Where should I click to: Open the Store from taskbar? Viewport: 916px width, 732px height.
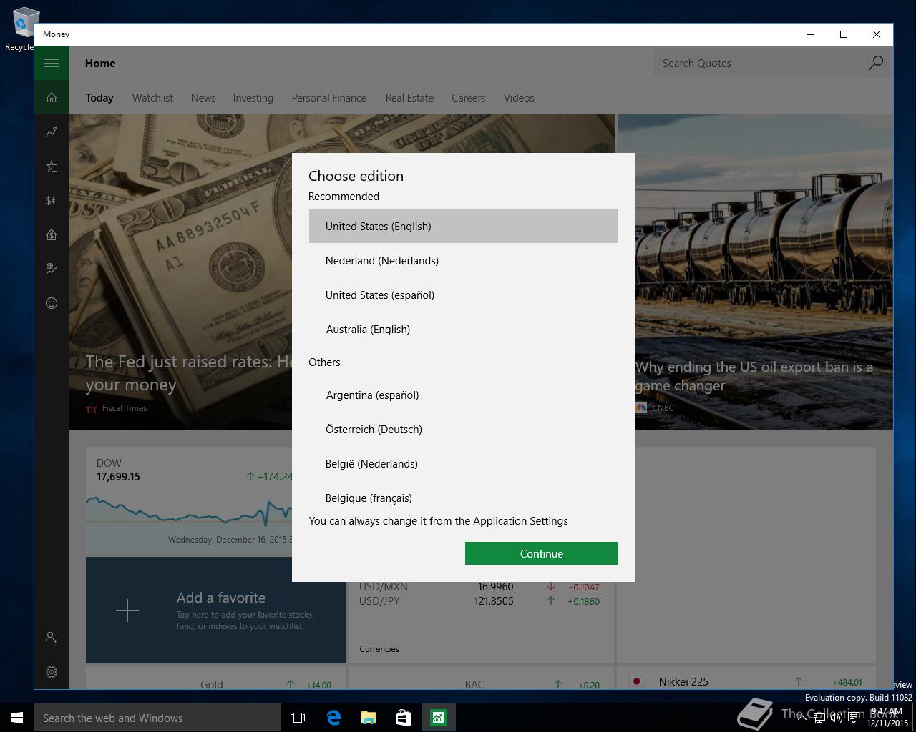point(403,718)
